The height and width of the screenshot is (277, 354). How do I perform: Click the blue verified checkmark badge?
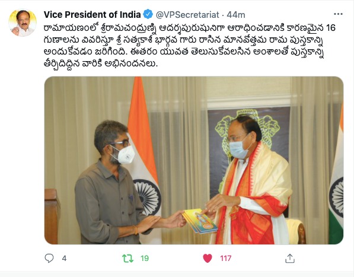[148, 14]
